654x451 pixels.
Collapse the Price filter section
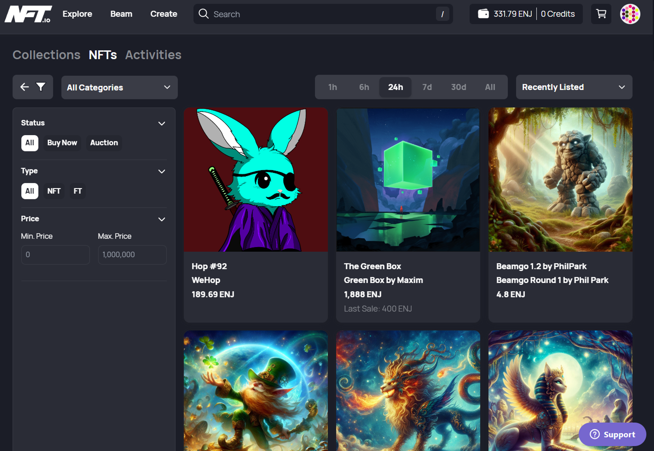coord(162,219)
